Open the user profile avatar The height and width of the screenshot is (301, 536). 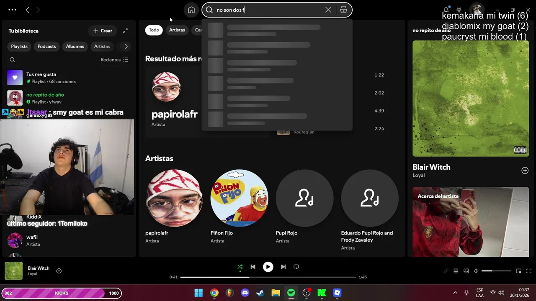[477, 10]
